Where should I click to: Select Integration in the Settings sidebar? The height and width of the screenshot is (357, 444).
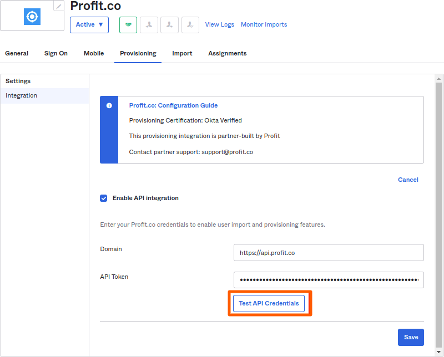22,95
